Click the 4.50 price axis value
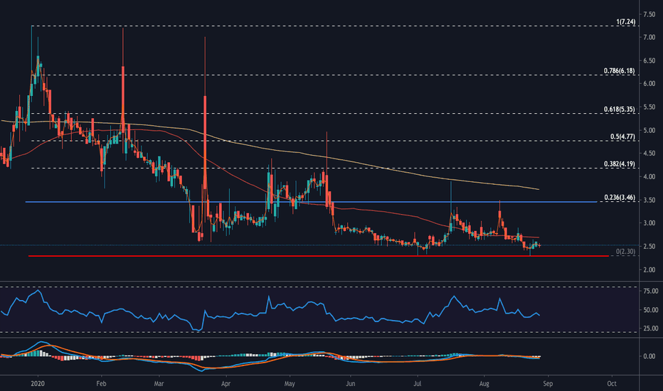 click(x=649, y=154)
